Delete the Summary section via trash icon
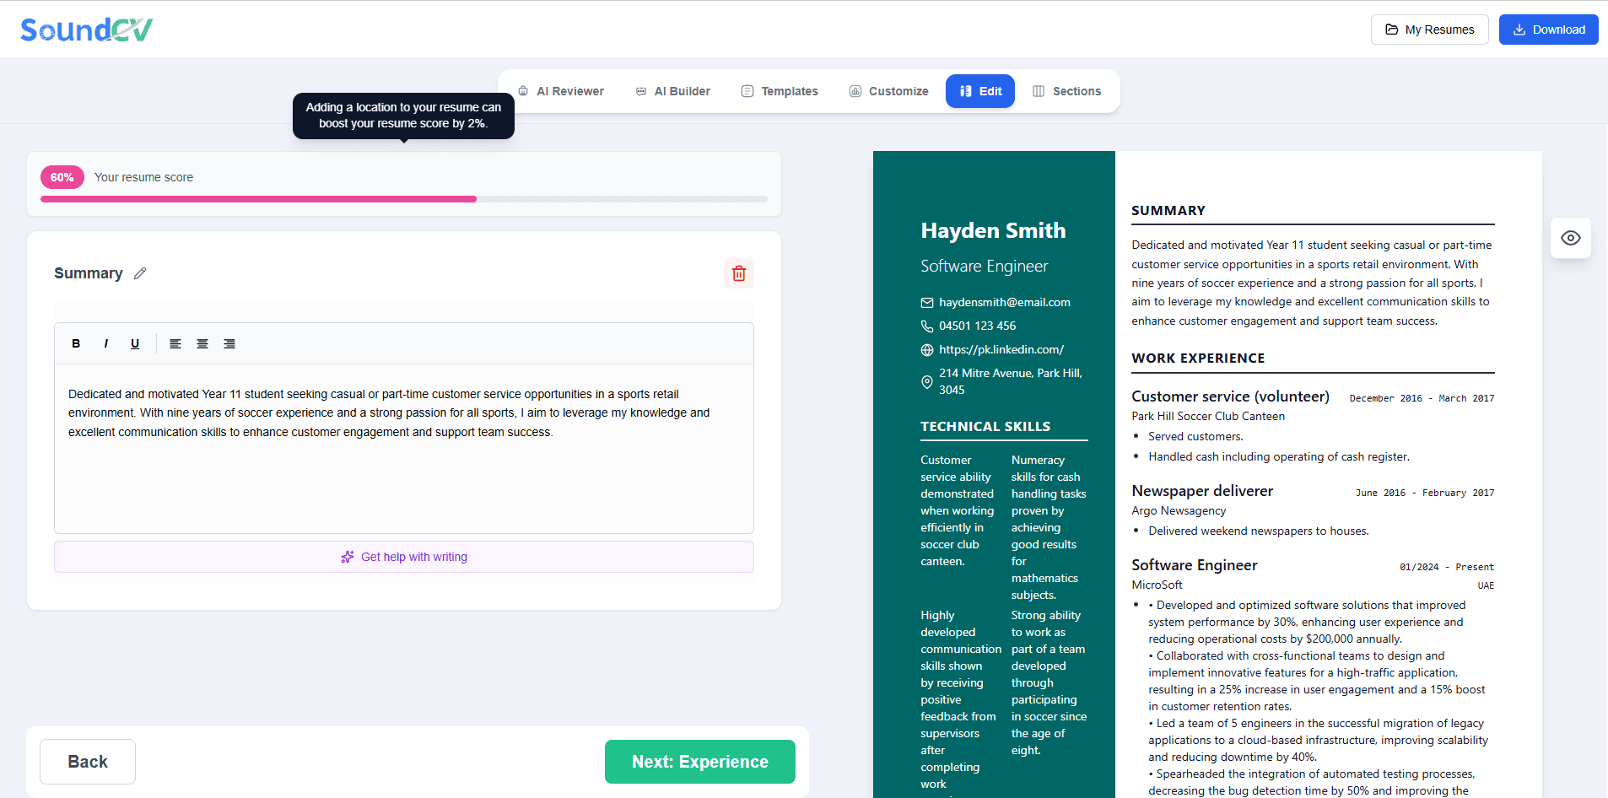The height and width of the screenshot is (798, 1608). (x=738, y=273)
